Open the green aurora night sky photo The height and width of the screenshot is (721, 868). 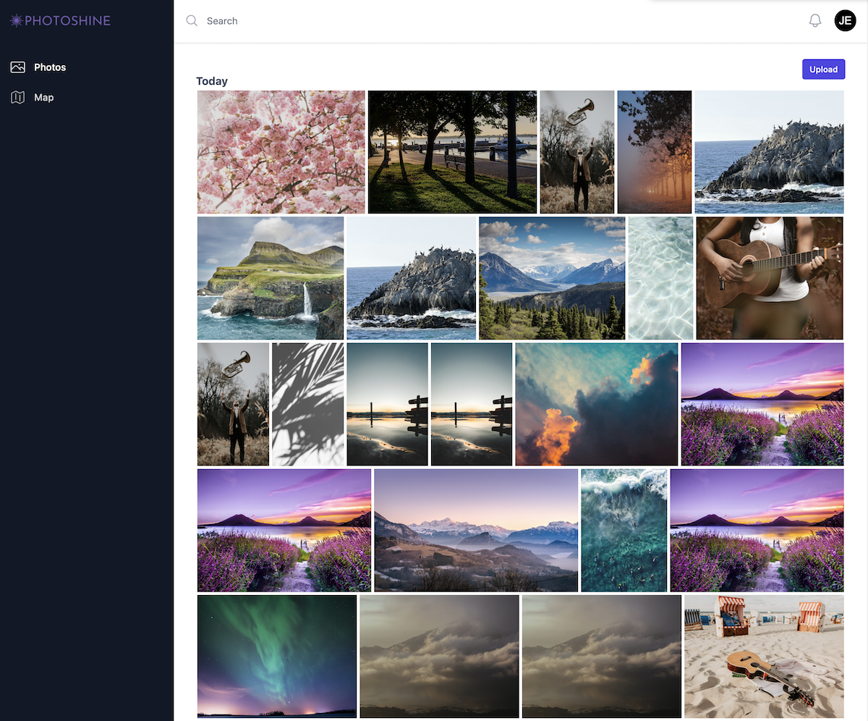pos(277,657)
